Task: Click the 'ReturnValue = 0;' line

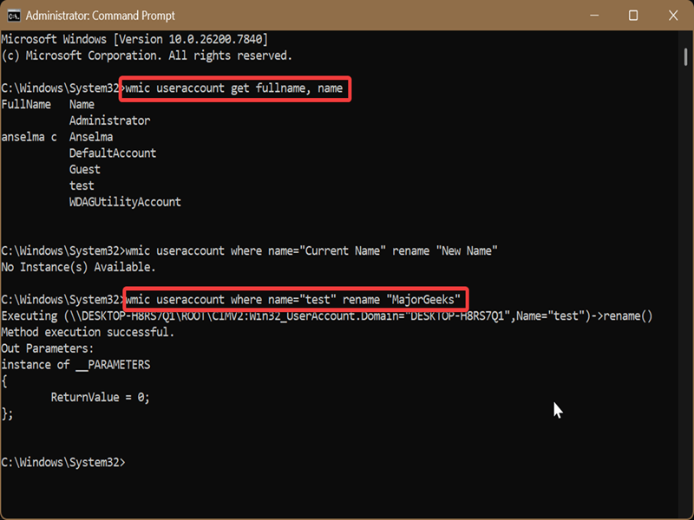Action: coord(101,398)
